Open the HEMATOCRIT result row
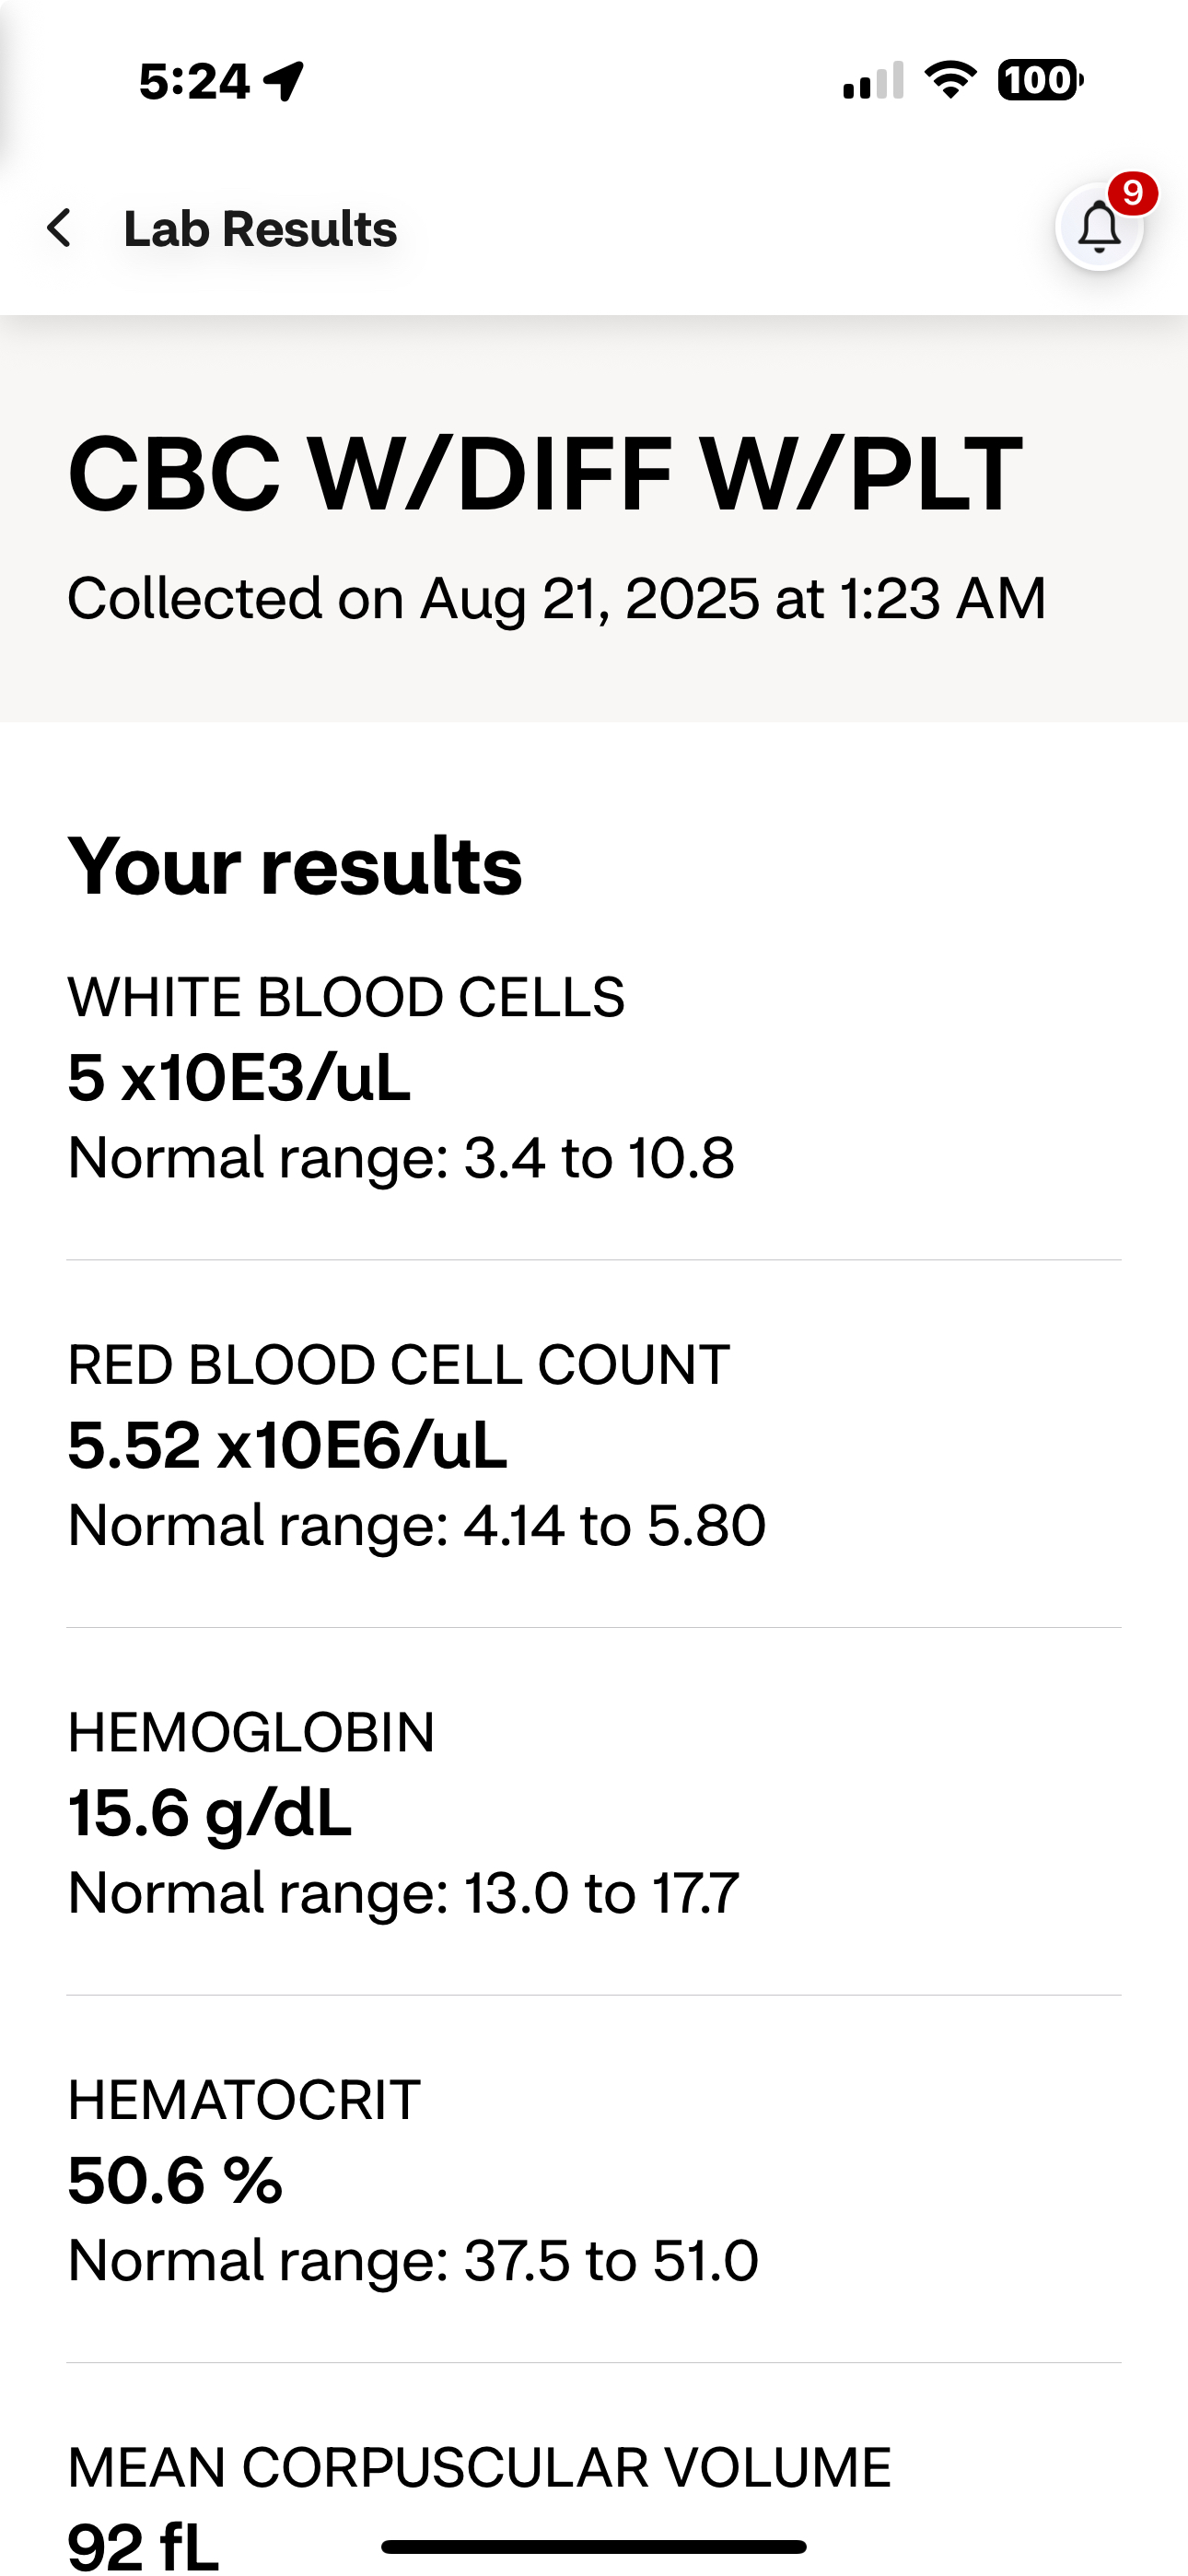 pyautogui.click(x=594, y=2180)
